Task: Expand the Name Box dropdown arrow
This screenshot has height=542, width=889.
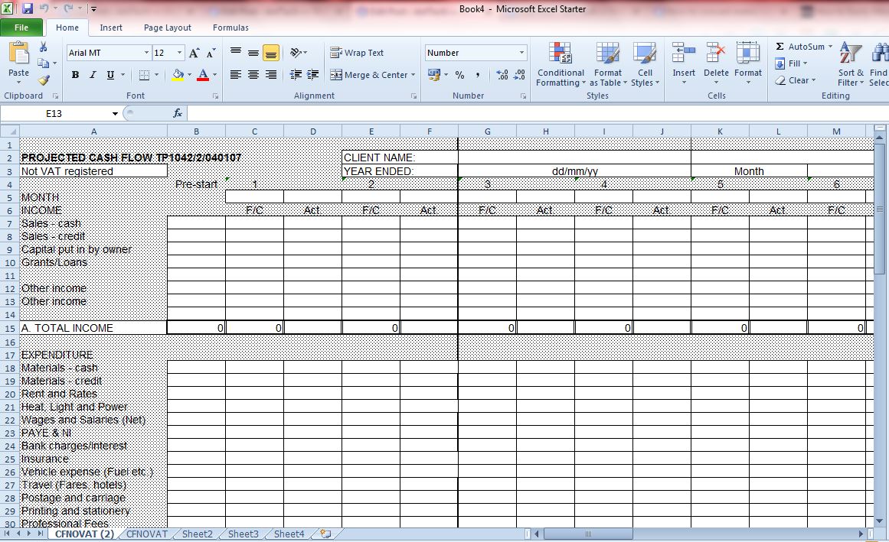Action: click(x=115, y=114)
